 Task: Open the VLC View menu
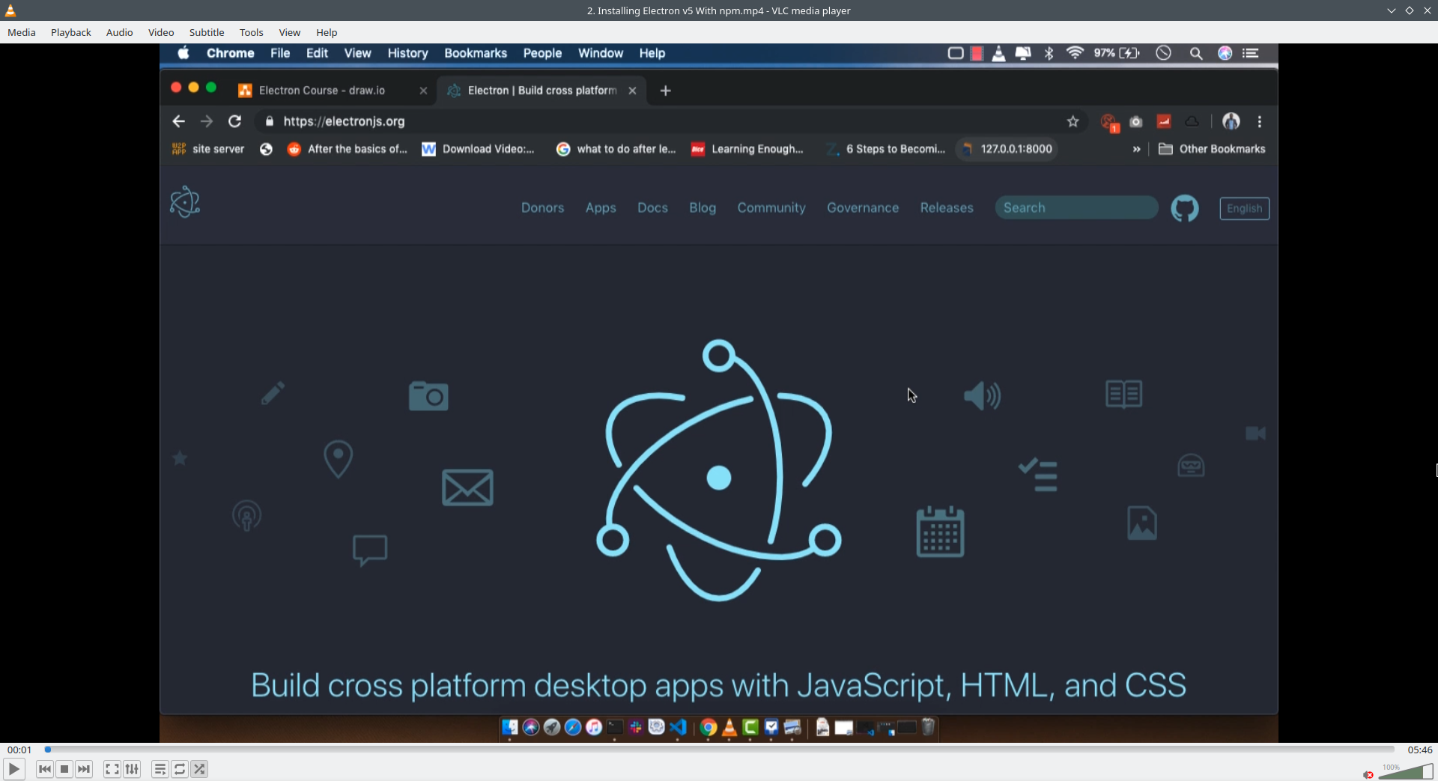coord(290,32)
